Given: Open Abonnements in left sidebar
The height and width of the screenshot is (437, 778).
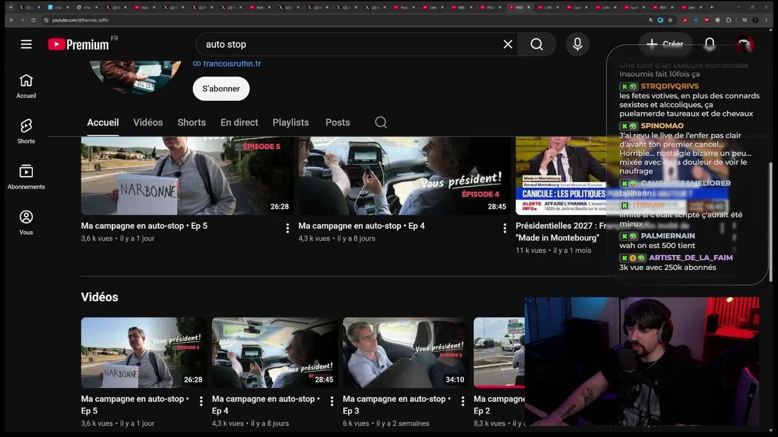Looking at the screenshot, I should [x=26, y=177].
